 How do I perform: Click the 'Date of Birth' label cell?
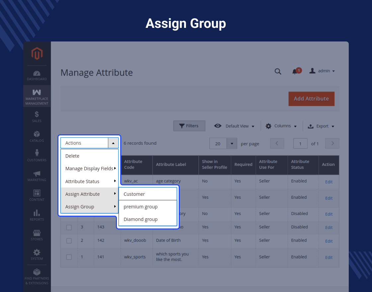coord(168,240)
